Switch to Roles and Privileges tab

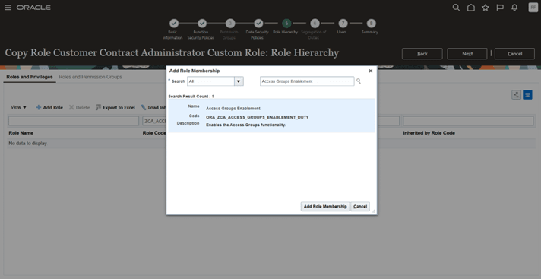pyautogui.click(x=30, y=77)
